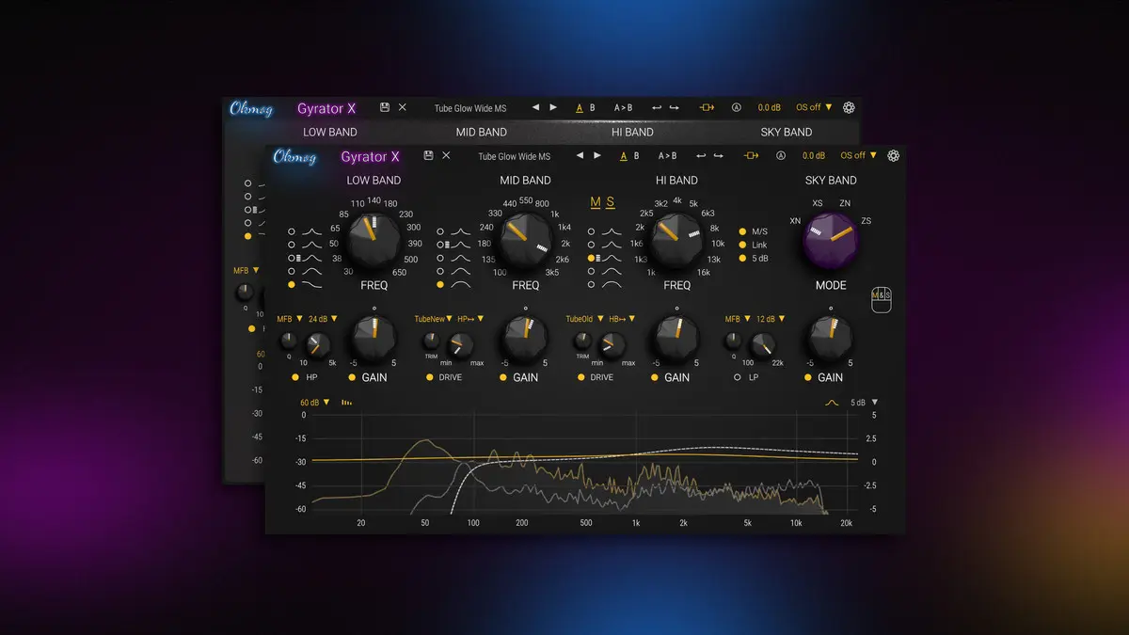Image resolution: width=1129 pixels, height=635 pixels.
Task: Toggle the TubeNew DRIVE on/off light
Action: 430,377
